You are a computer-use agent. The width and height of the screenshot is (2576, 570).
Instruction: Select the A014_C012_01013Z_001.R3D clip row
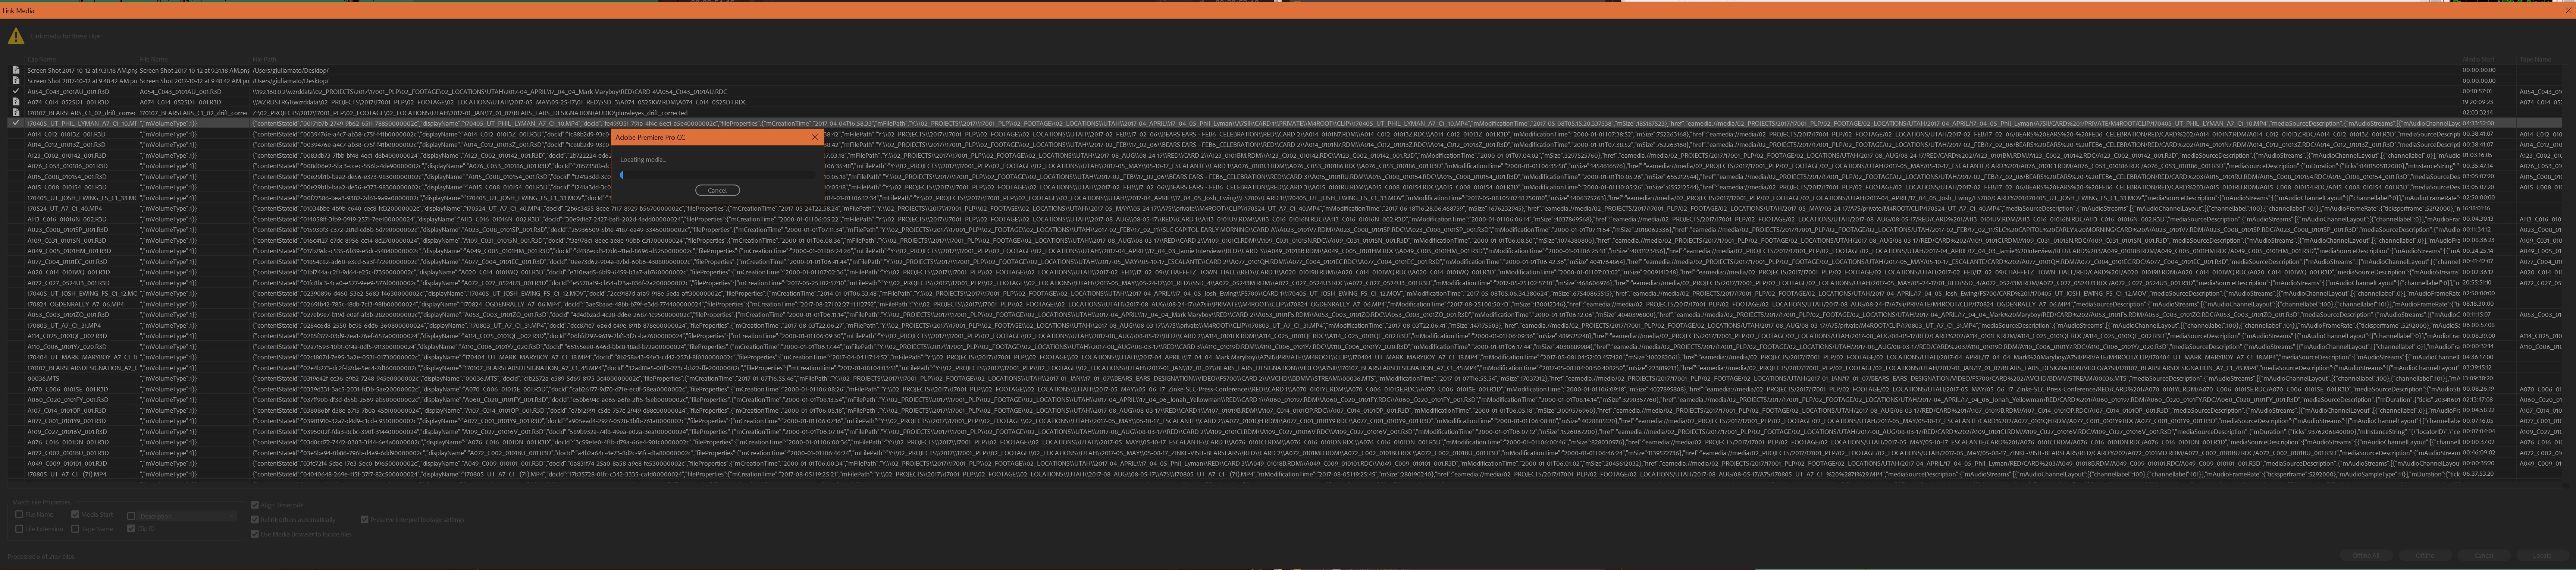click(66, 134)
